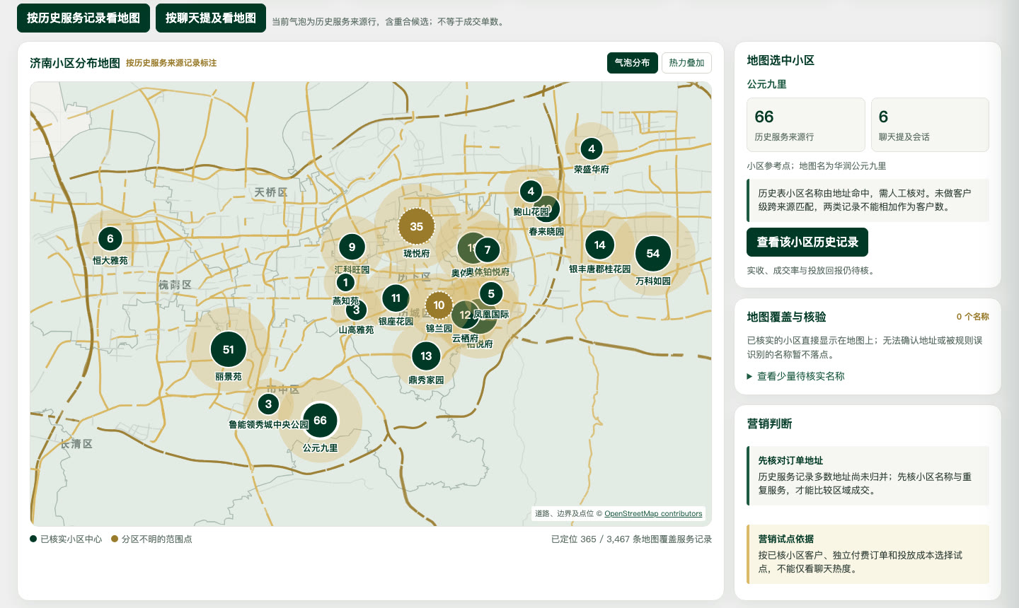Click the 长清区 district label on map

tap(76, 444)
